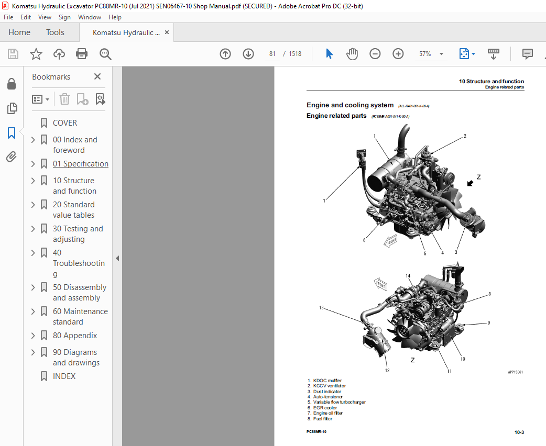Click the find current bookmark icon

100,99
